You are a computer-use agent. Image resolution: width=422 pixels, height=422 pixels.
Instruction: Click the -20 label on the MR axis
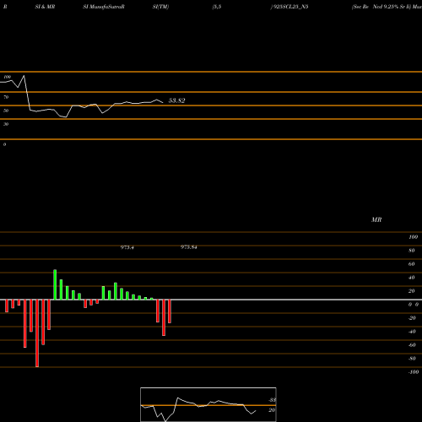coord(412,318)
